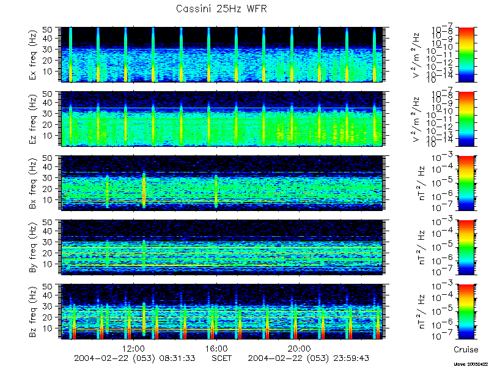Click the "20:00" time tick label

(x=300, y=348)
